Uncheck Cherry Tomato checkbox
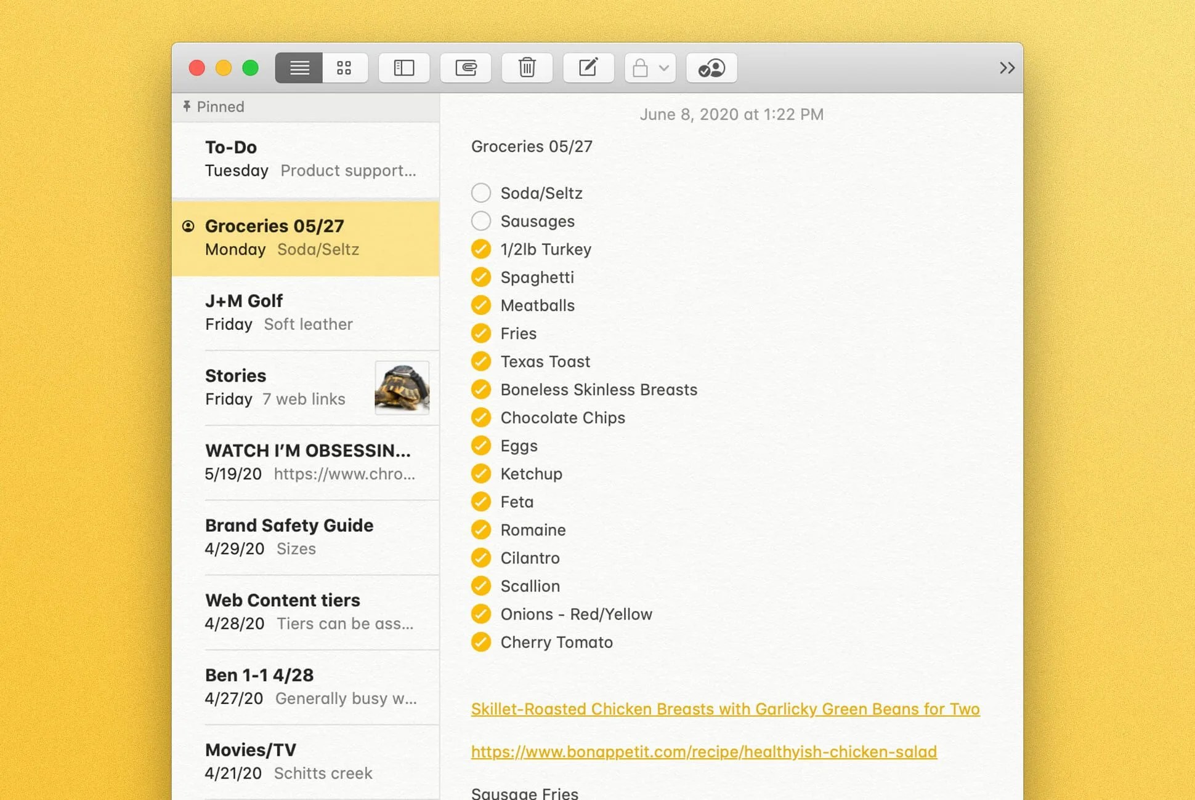Image resolution: width=1195 pixels, height=800 pixels. tap(481, 642)
